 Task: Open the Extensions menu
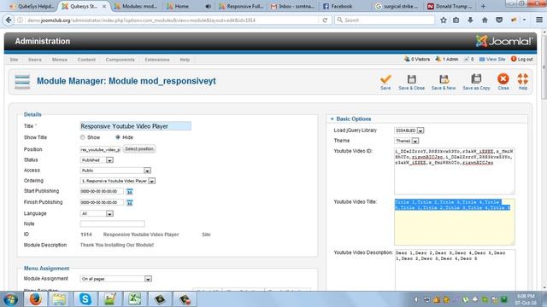[157, 60]
